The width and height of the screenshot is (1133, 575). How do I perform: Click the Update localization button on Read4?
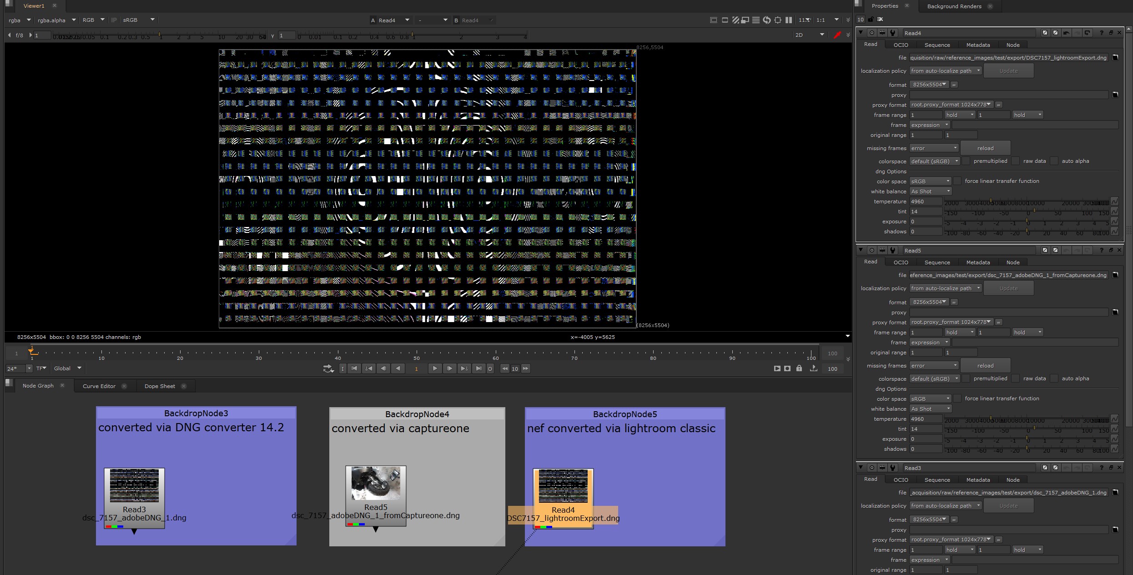point(1008,71)
